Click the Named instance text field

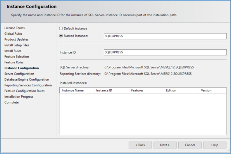click(165, 36)
